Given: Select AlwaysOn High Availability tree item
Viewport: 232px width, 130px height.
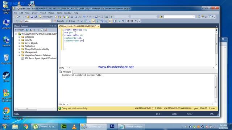Looking at the screenshot, I should [37, 49].
